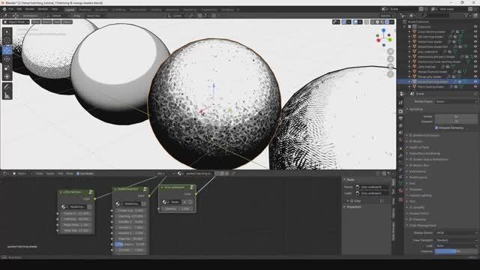Expand the Properties section in Node sidebar
The width and height of the screenshot is (480, 270).
[353, 207]
